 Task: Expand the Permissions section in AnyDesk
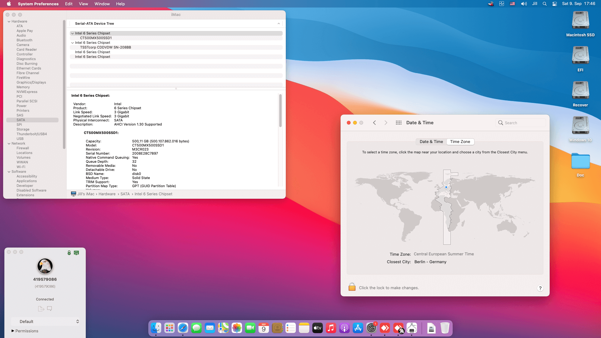(13, 331)
